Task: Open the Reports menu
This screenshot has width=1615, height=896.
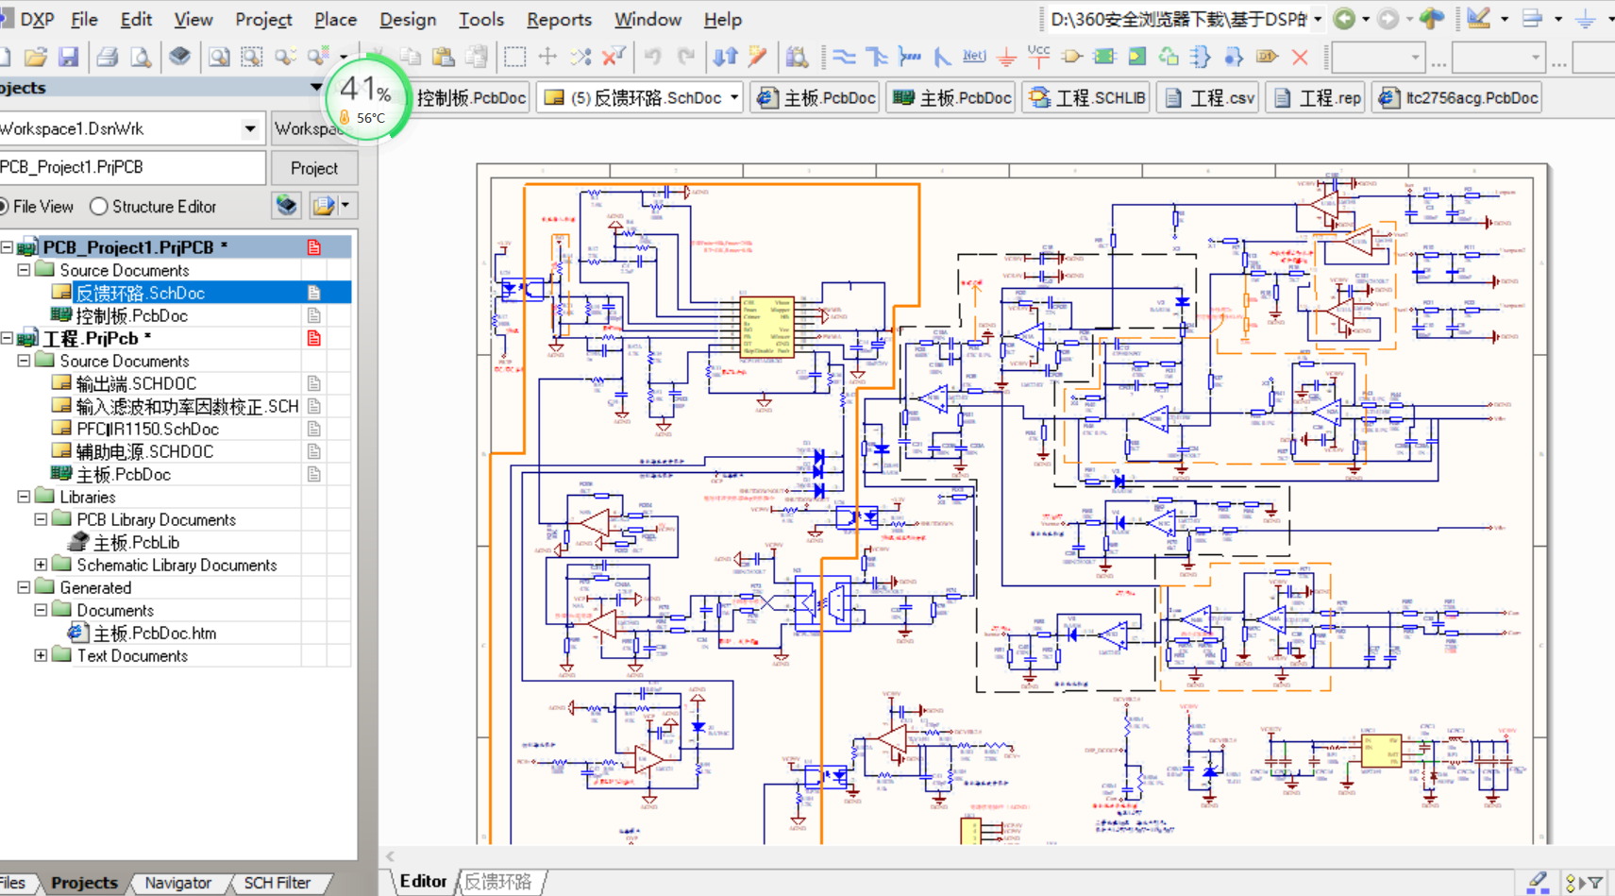Action: (559, 19)
